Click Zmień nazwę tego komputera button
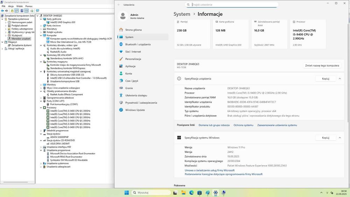 322,65
